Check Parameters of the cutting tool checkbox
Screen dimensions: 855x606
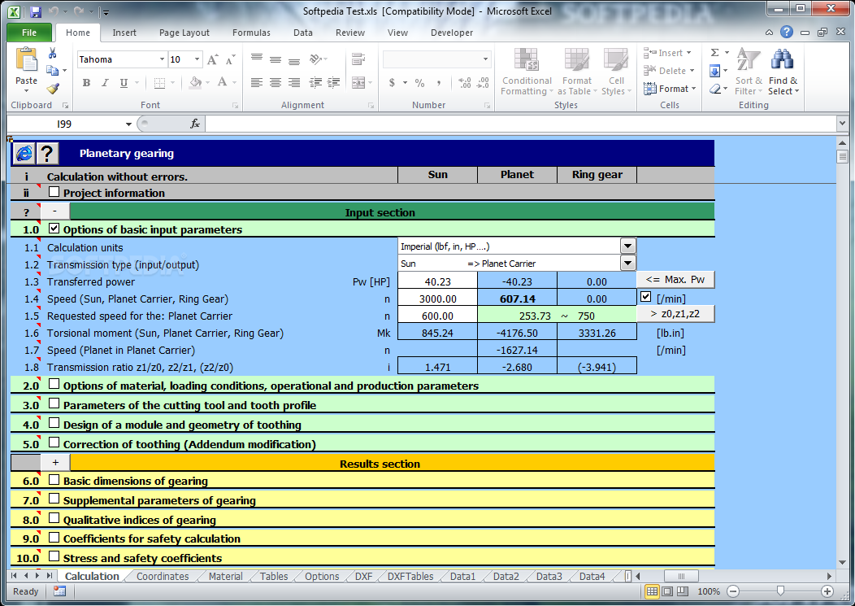coord(54,404)
